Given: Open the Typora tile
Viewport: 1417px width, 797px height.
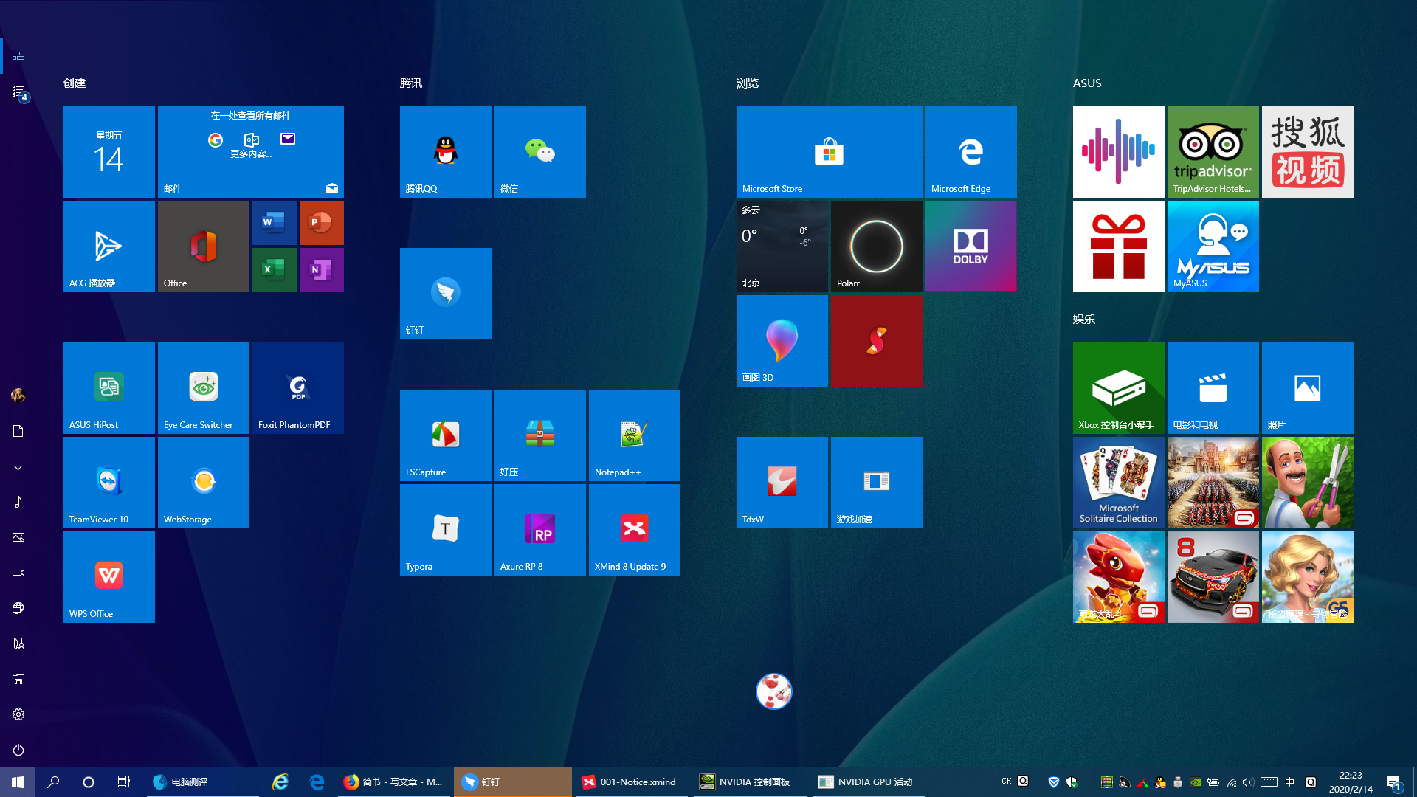Looking at the screenshot, I should click(x=445, y=529).
